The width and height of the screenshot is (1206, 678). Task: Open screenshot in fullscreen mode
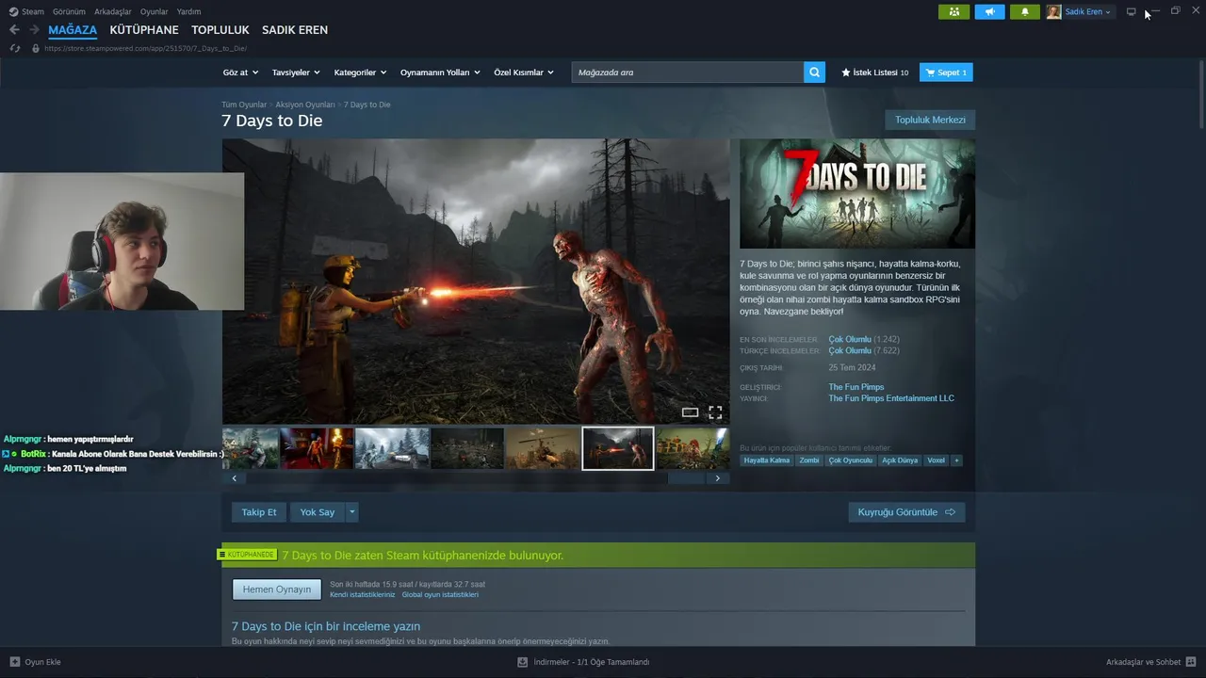tap(715, 412)
